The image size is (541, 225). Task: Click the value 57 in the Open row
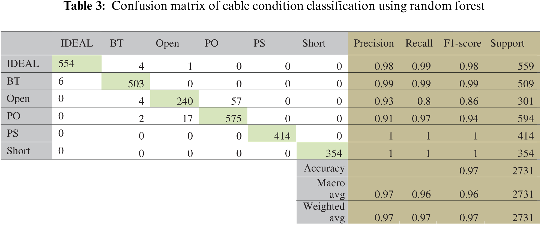(x=236, y=101)
